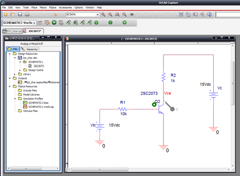The width and height of the screenshot is (240, 176).
Task: Create a new simulation profile icon
Action: coord(40,23)
